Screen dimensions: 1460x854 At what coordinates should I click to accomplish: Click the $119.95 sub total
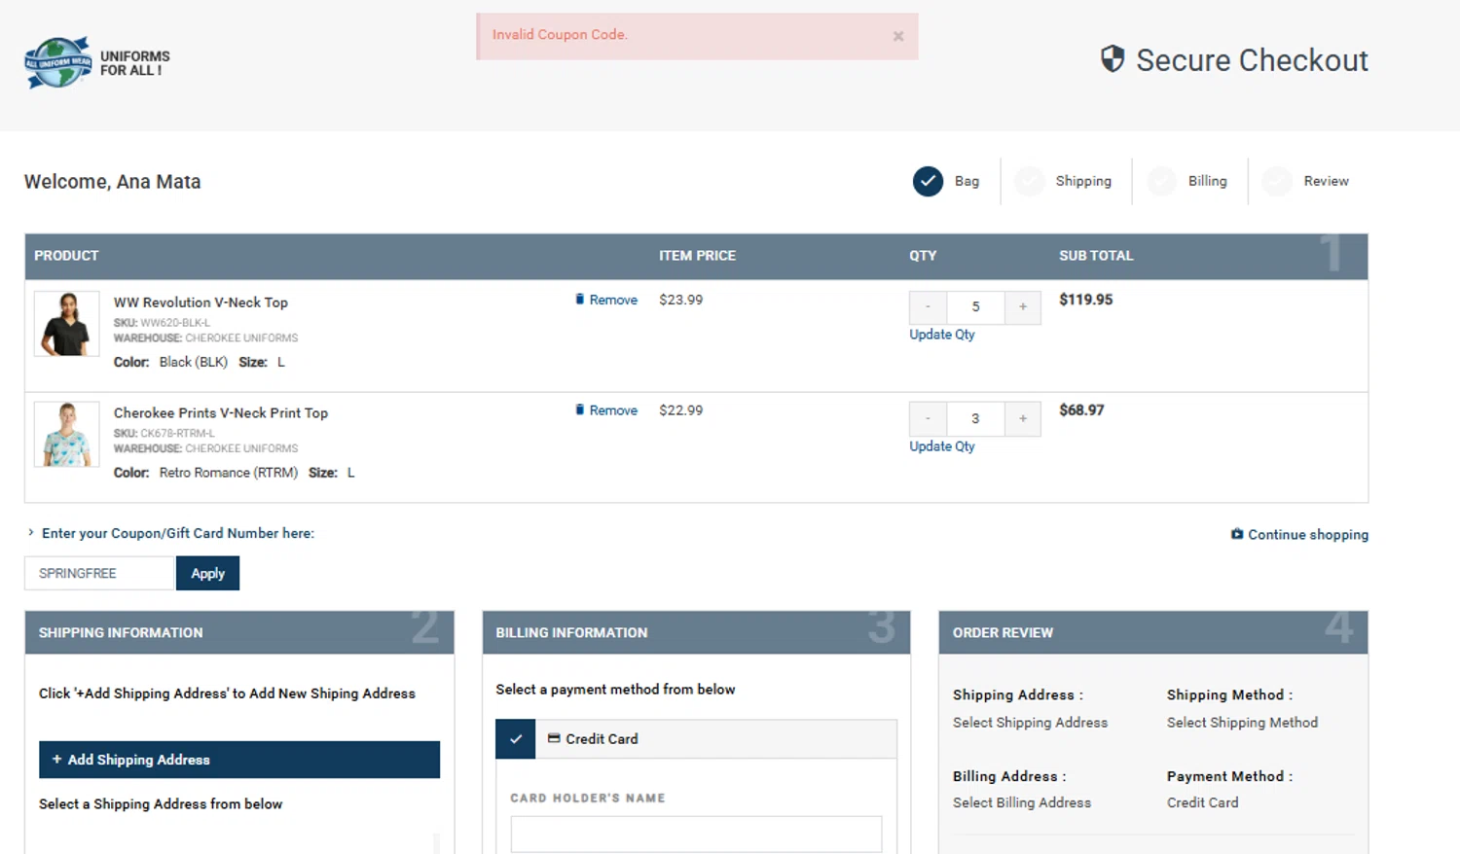coord(1085,300)
